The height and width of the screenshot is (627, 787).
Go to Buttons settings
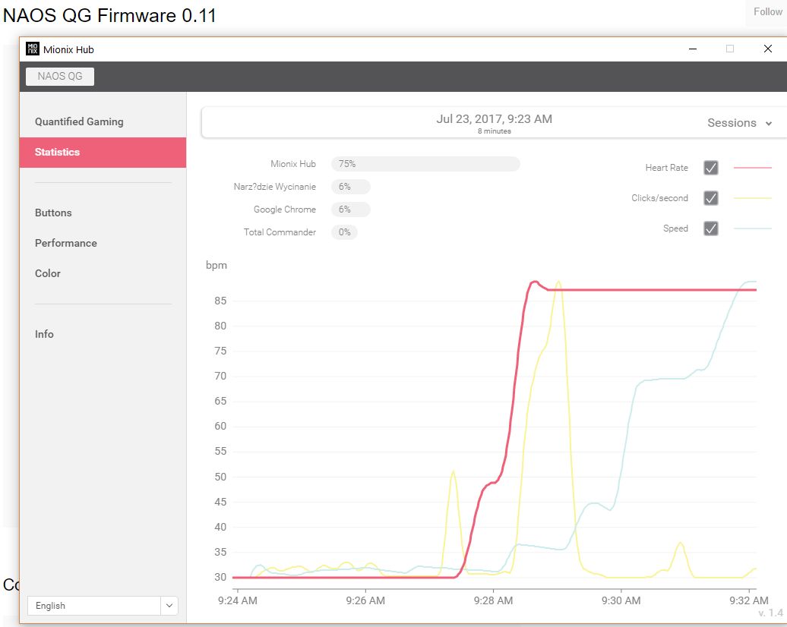(53, 213)
